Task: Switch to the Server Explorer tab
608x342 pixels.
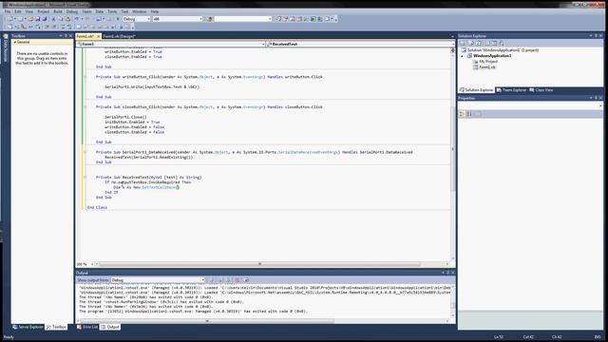Action: pyautogui.click(x=28, y=327)
